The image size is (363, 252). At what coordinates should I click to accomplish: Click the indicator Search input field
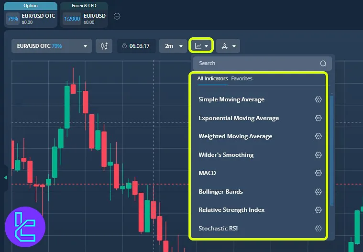pyautogui.click(x=262, y=64)
